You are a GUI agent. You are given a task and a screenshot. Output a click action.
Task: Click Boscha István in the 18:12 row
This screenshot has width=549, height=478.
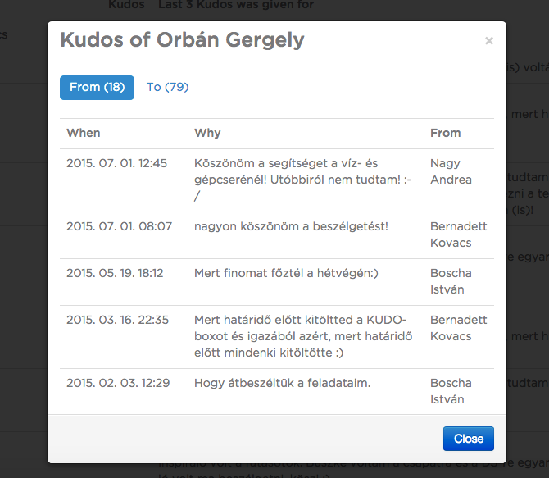[451, 281]
